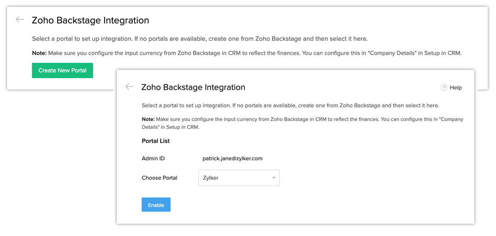Screen dimensions: 496x236
Task: Click the Admin ID label
Action: pos(153,158)
